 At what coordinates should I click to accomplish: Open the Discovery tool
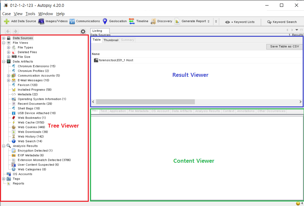[153, 21]
